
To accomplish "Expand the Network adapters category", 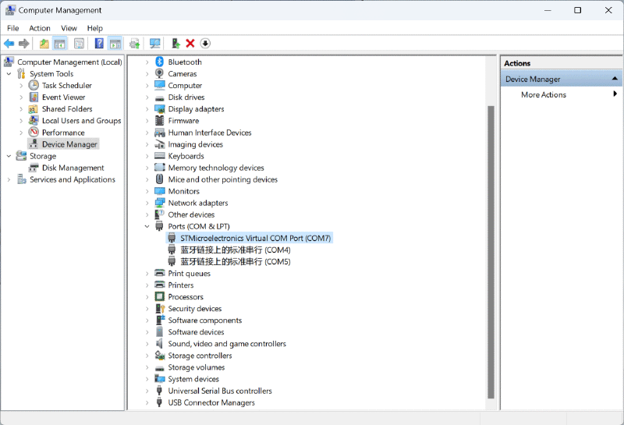I will [147, 203].
